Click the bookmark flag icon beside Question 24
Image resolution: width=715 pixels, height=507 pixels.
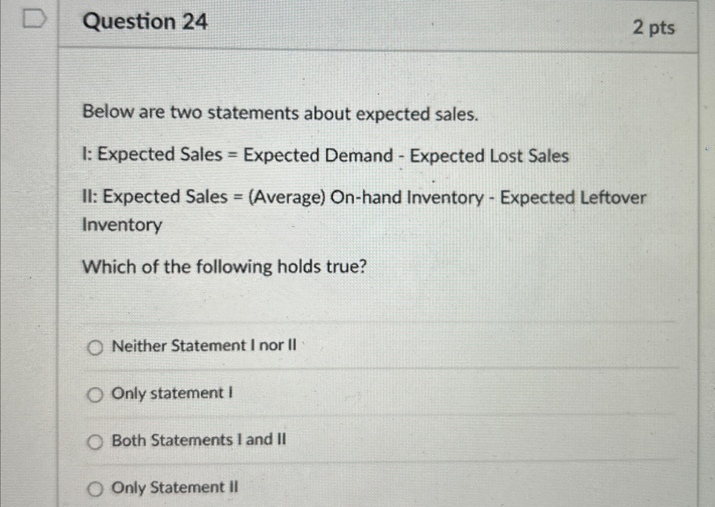[34, 20]
